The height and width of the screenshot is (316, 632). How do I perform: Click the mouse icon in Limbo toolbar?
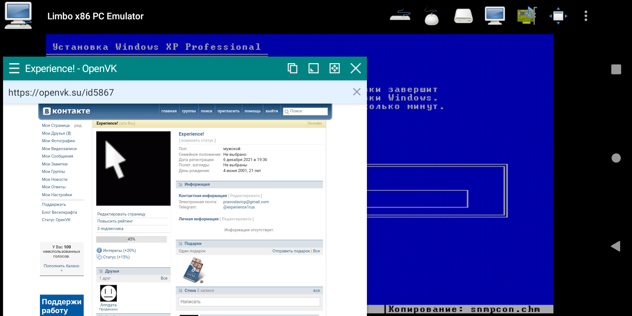(x=431, y=16)
